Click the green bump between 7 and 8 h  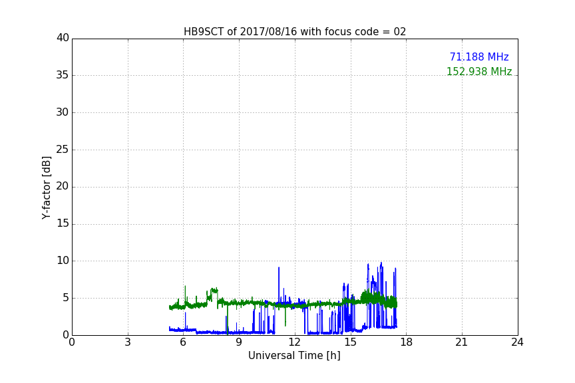click(x=214, y=291)
